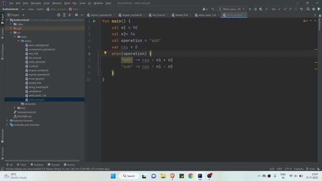Open the TODO tool window
The width and height of the screenshot is (322, 181).
click(22, 164)
